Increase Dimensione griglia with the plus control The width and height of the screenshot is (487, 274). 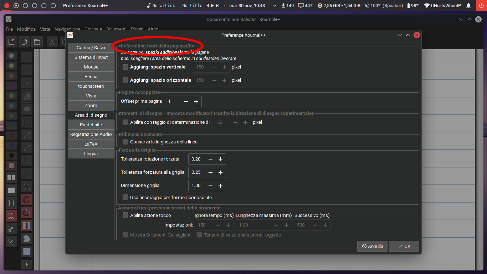coord(221,186)
